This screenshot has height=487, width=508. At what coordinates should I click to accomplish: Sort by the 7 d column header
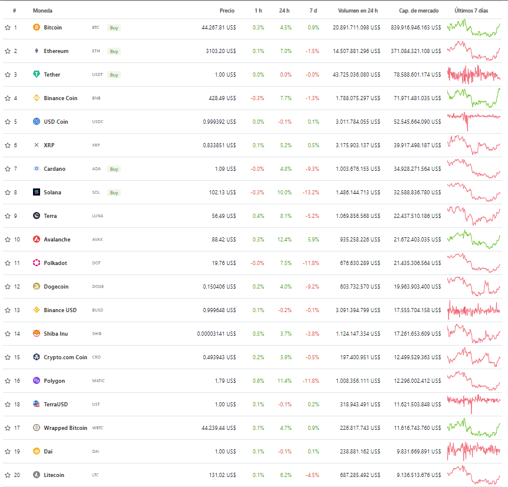(313, 11)
